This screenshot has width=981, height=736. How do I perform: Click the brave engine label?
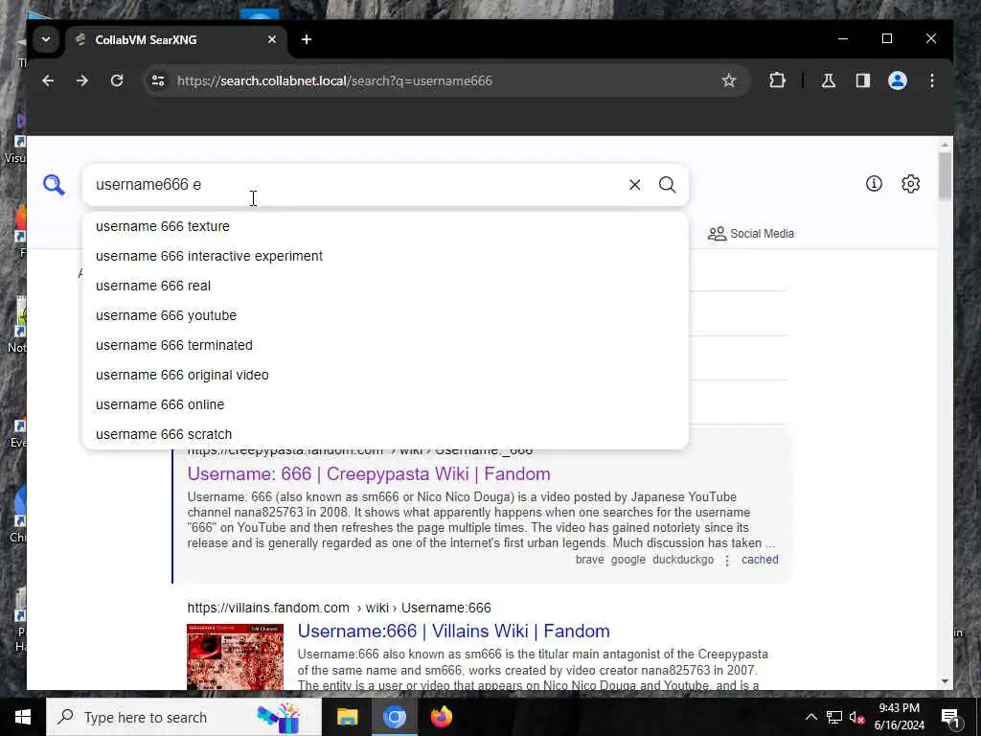(x=589, y=560)
